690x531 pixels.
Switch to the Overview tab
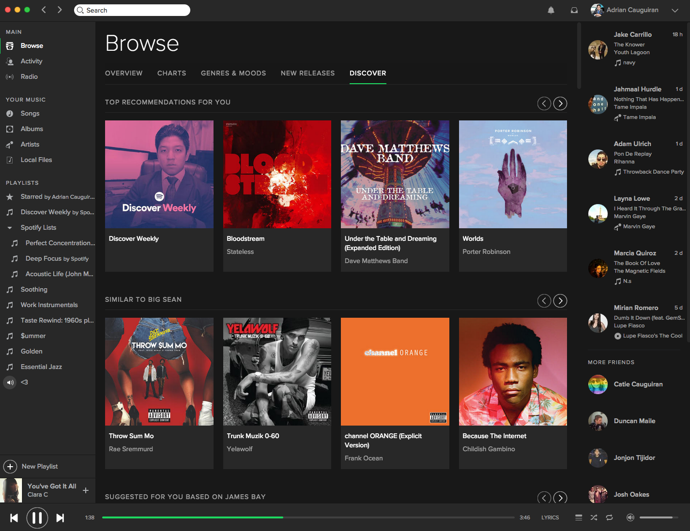tap(123, 73)
